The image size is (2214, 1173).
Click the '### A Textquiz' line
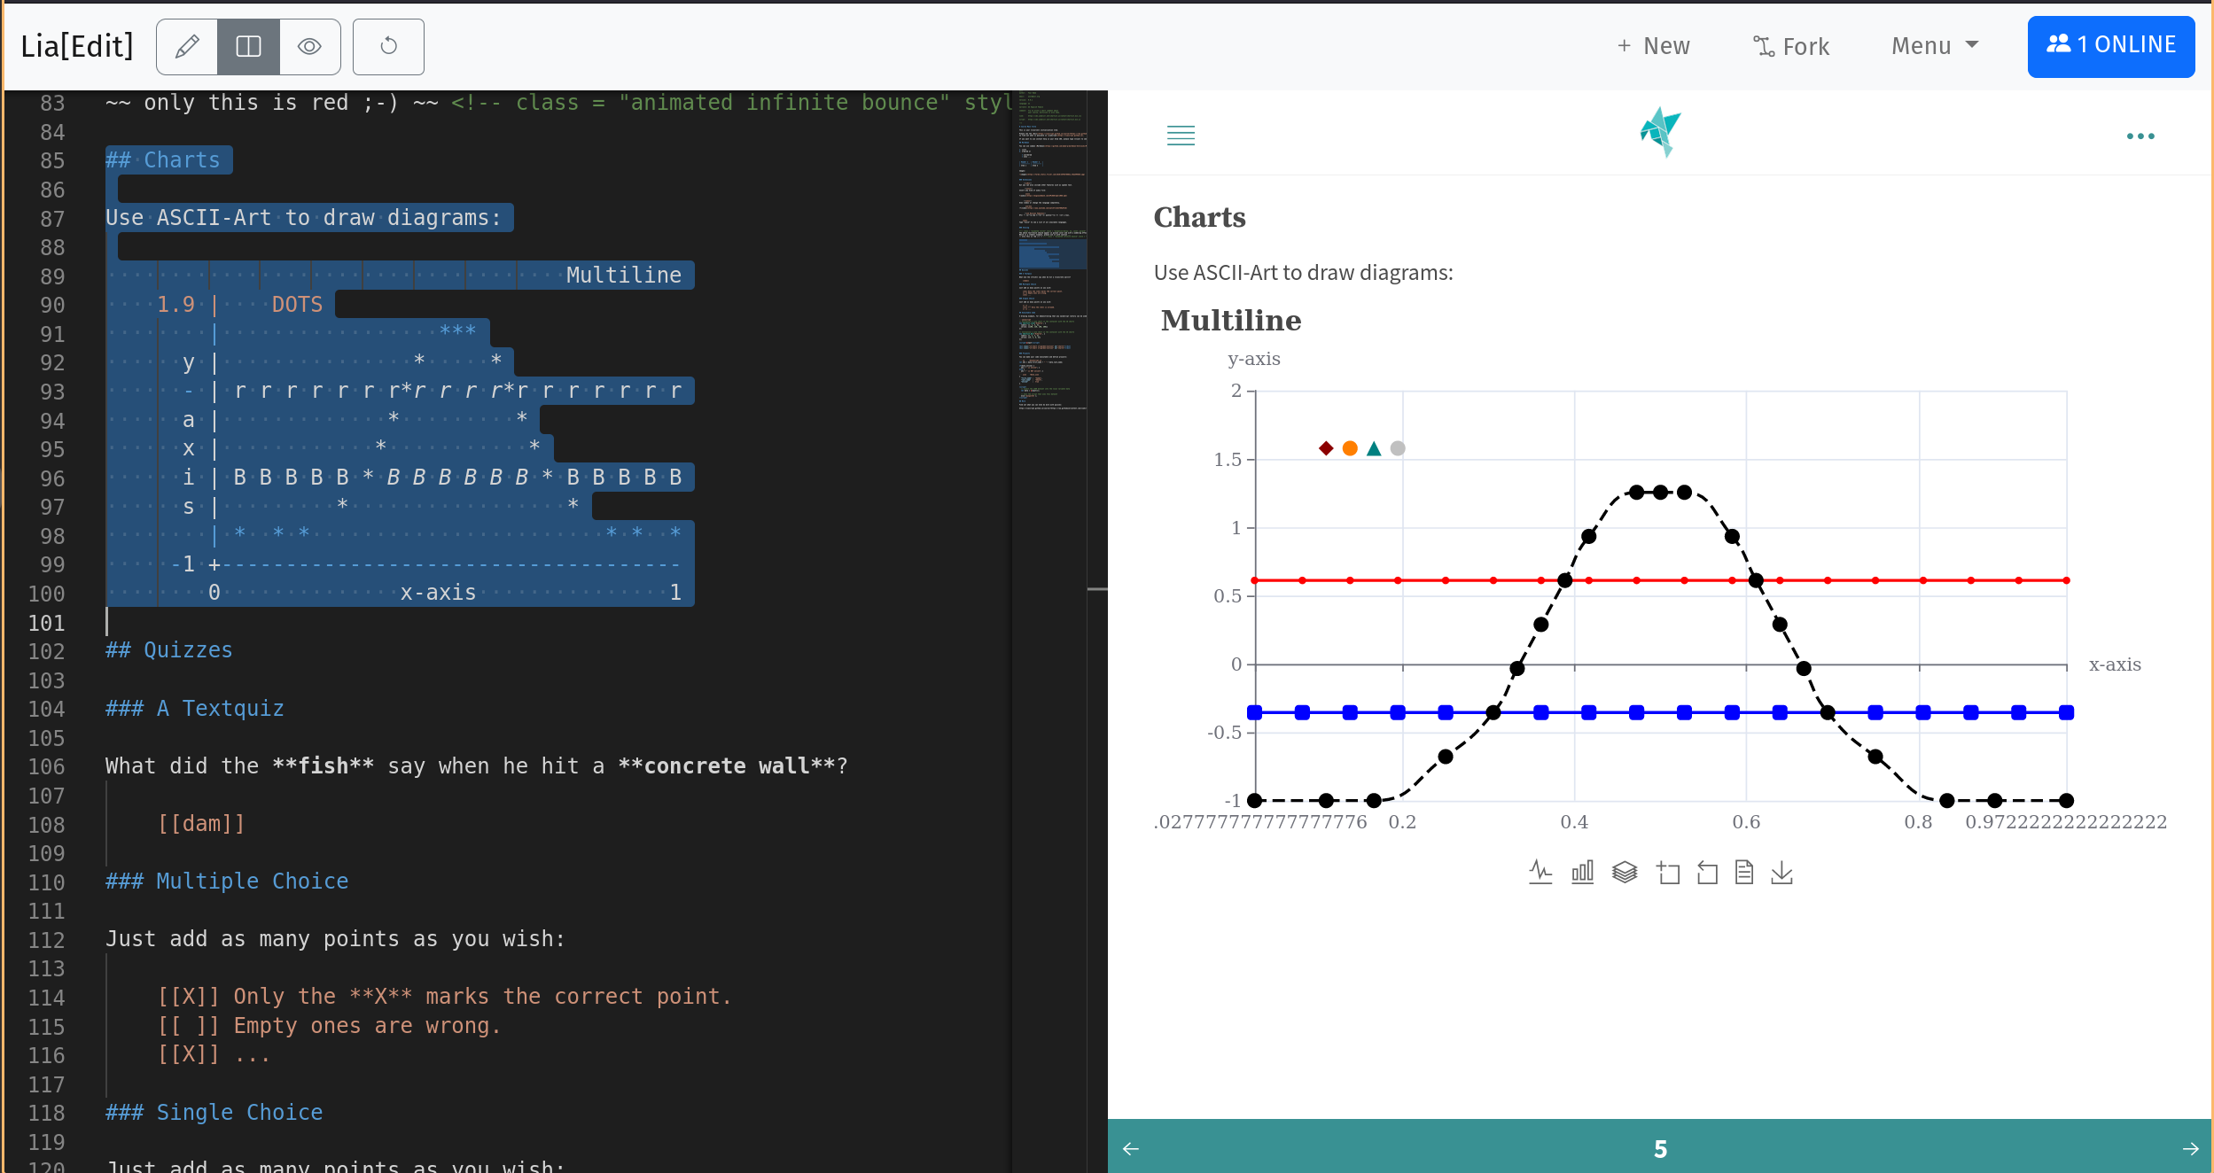pos(195,709)
